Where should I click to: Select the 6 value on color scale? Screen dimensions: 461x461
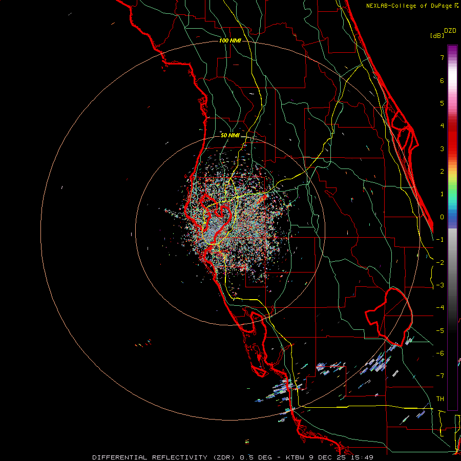442,80
